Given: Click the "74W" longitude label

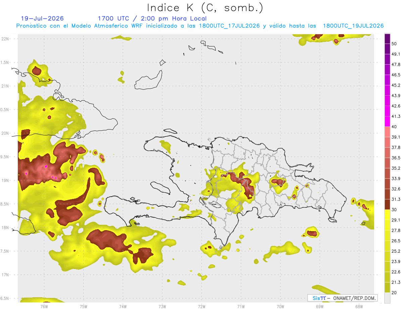Looking at the screenshot, I should [123, 307].
